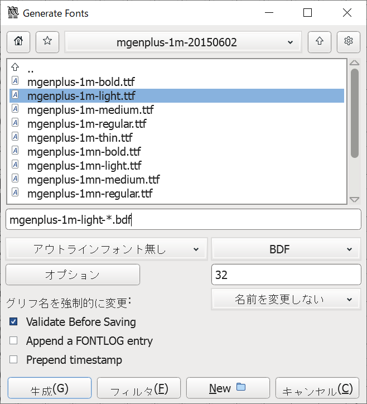The width and height of the screenshot is (367, 404).
Task: Open the 名前を変更しない dropdown
Action: [x=286, y=300]
